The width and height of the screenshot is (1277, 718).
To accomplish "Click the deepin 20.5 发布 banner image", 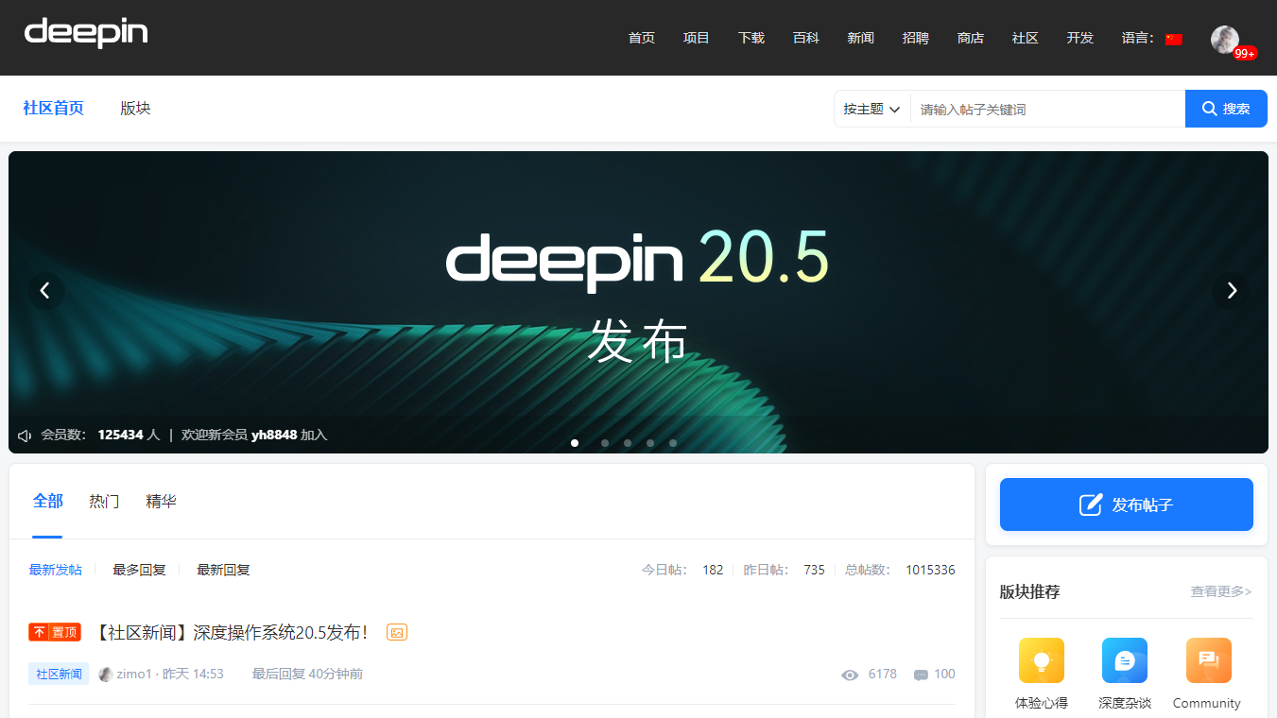I will (x=638, y=302).
